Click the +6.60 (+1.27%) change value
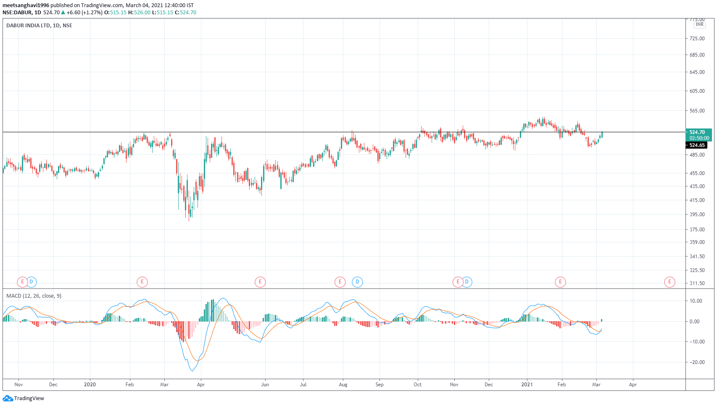This screenshot has height=406, width=717. [x=84, y=13]
